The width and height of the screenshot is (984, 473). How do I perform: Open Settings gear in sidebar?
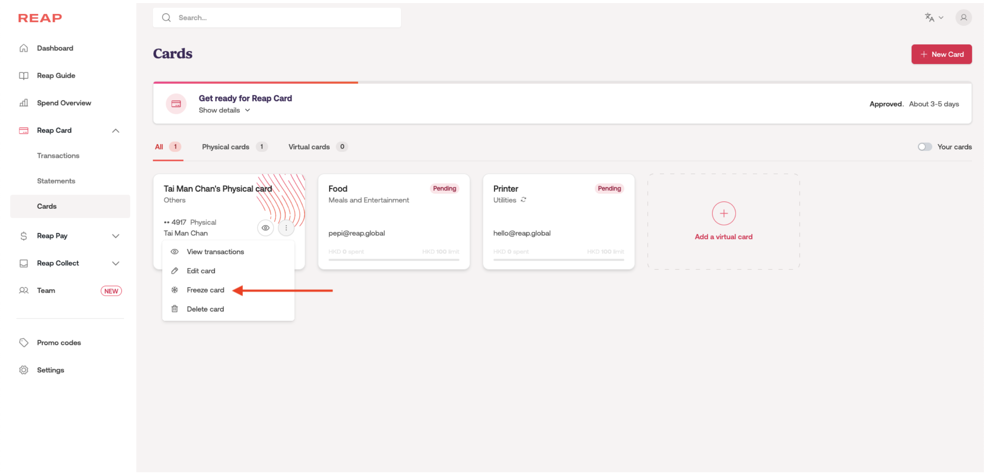pyautogui.click(x=24, y=370)
